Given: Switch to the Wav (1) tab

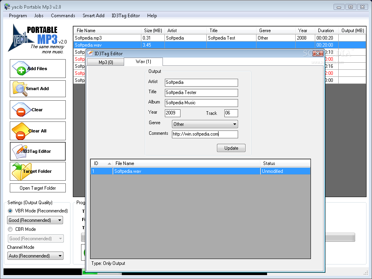Looking at the screenshot, I should click(143, 62).
